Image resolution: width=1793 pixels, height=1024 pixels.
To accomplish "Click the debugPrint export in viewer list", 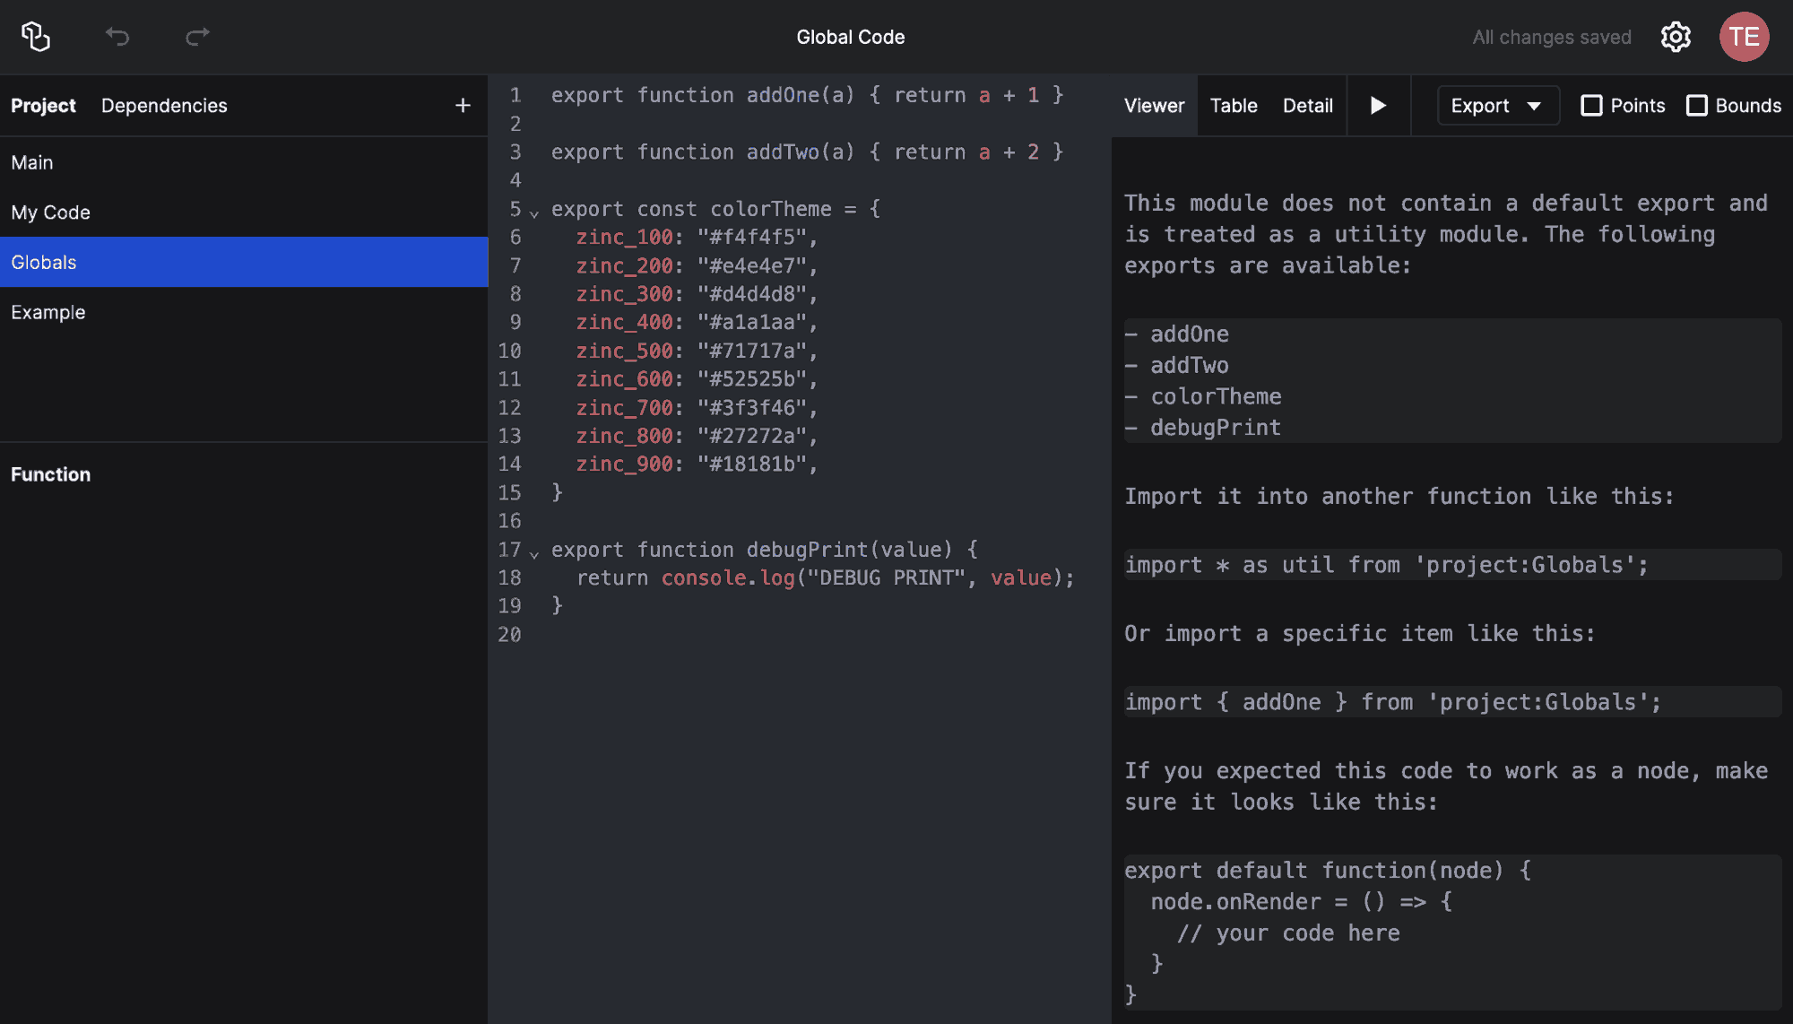I will [1216, 428].
